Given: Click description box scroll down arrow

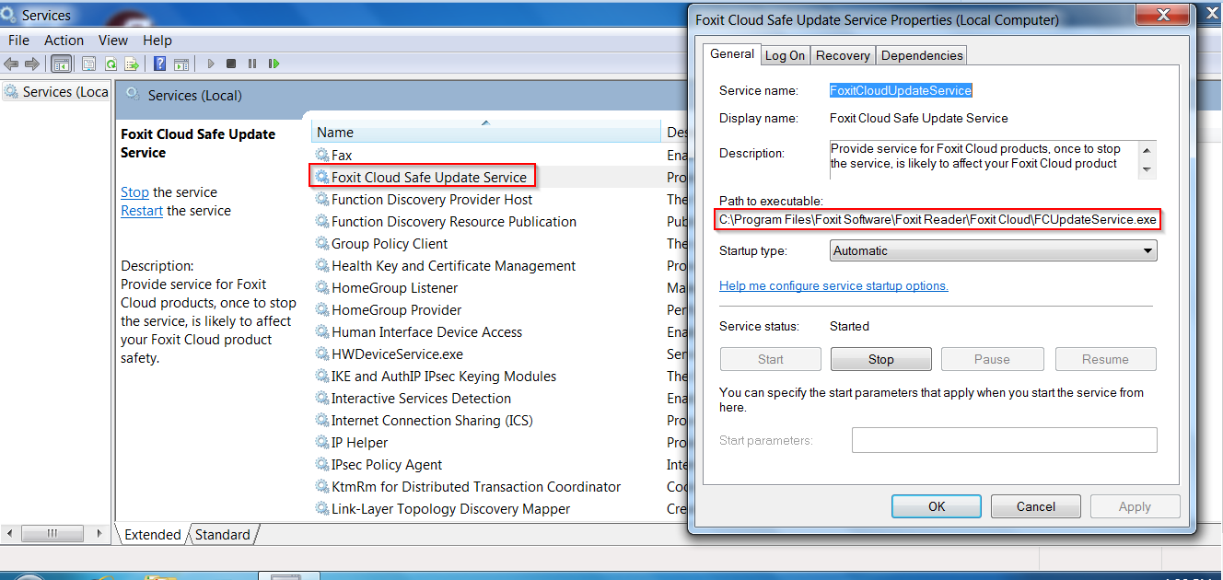Looking at the screenshot, I should [1147, 169].
